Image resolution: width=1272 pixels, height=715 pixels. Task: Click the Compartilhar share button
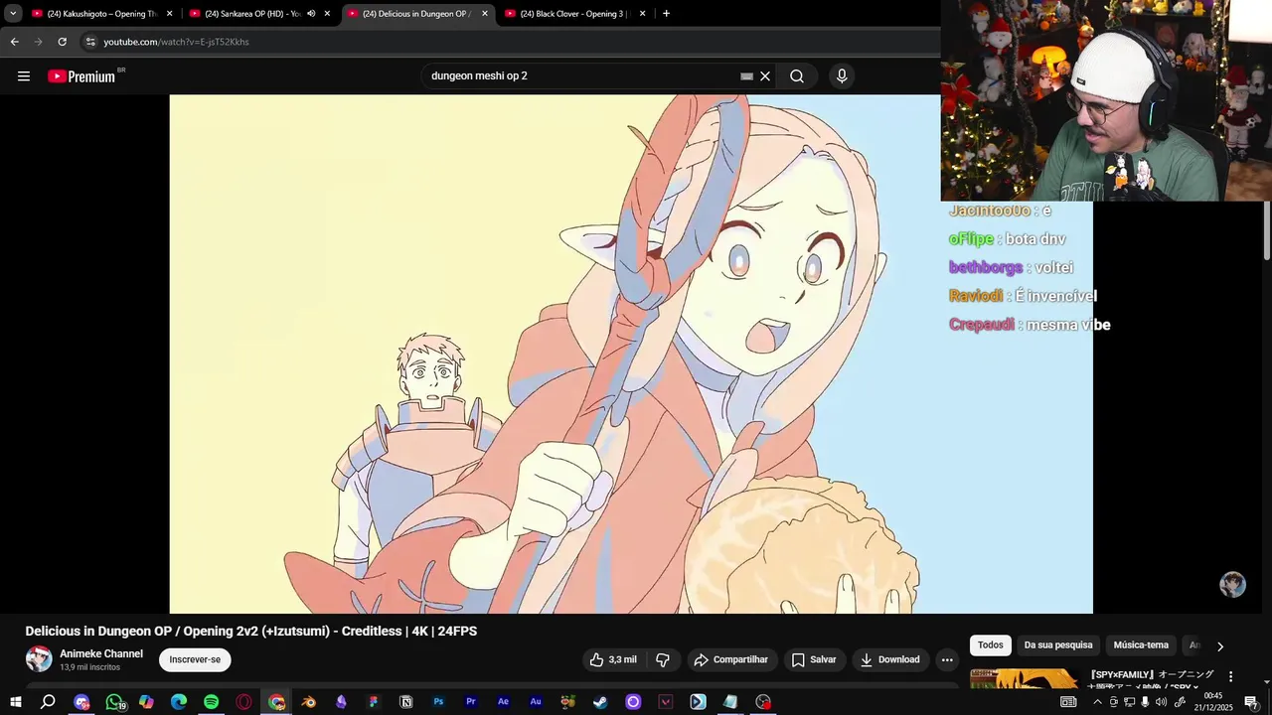pos(731,659)
